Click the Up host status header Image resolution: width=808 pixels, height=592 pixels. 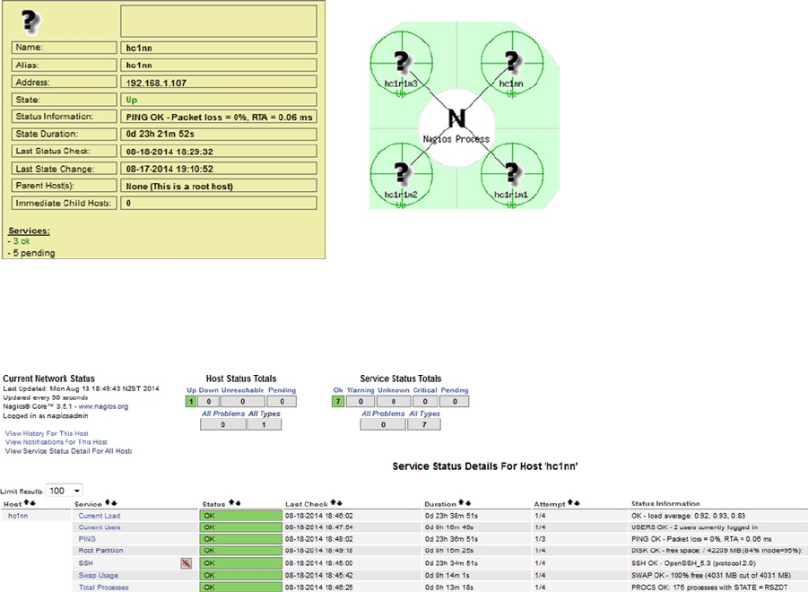[x=191, y=390]
